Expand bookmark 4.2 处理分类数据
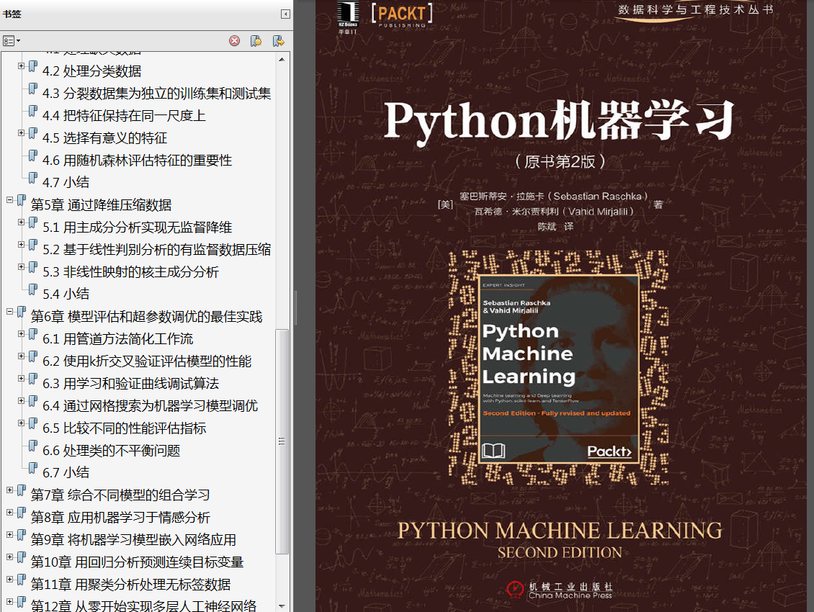 tap(22, 66)
